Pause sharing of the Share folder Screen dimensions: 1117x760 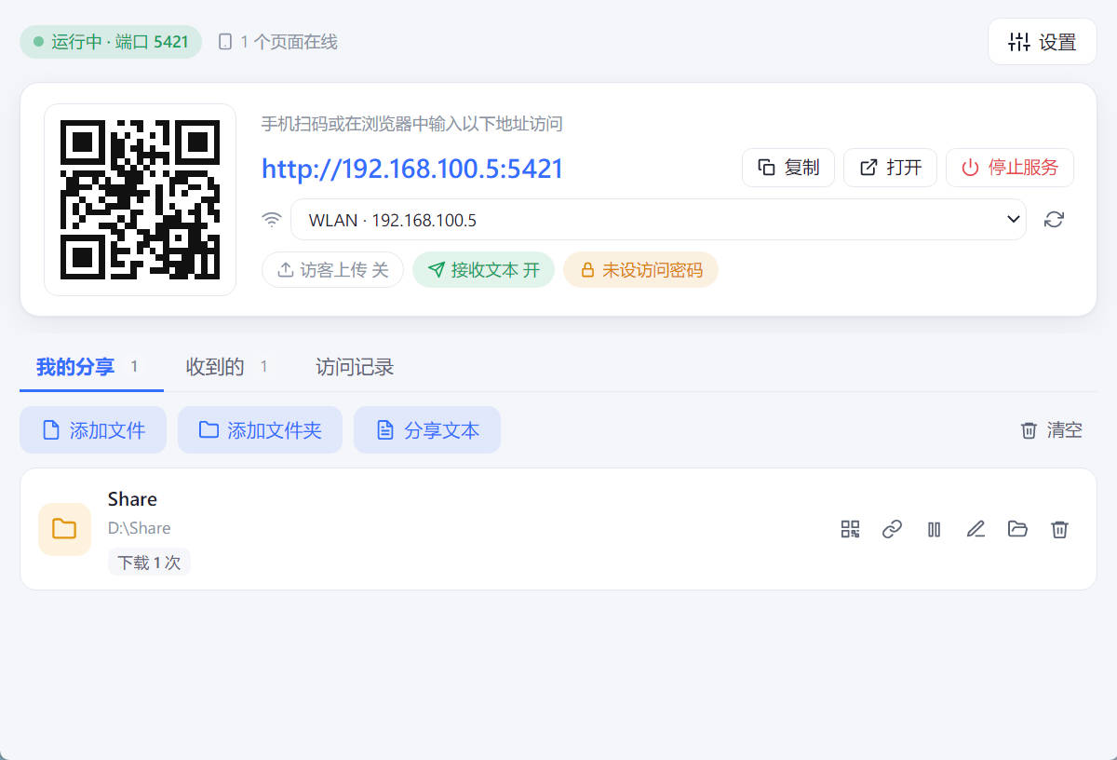pyautogui.click(x=934, y=529)
